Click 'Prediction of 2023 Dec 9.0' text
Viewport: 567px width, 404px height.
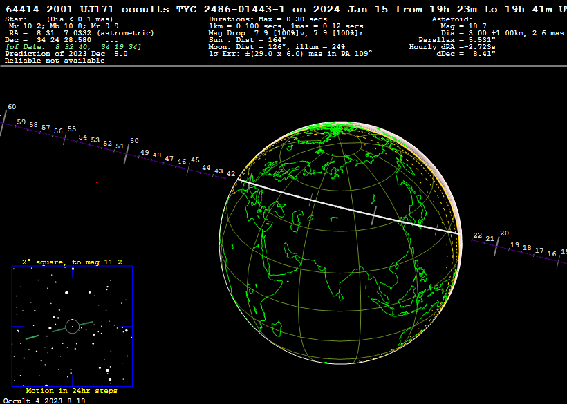(x=66, y=54)
